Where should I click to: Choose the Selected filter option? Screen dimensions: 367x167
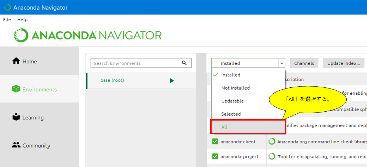(248, 114)
